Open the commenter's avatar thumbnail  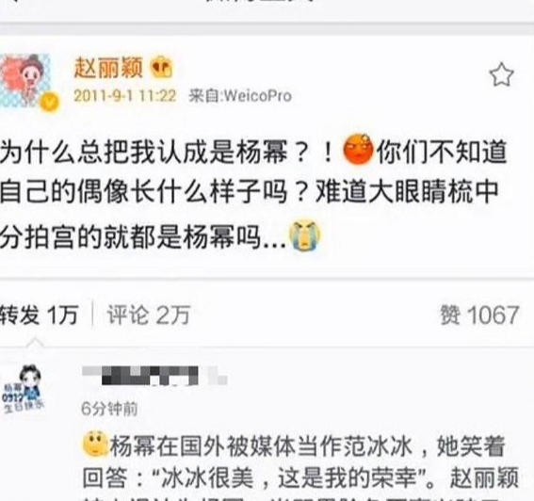(24, 389)
